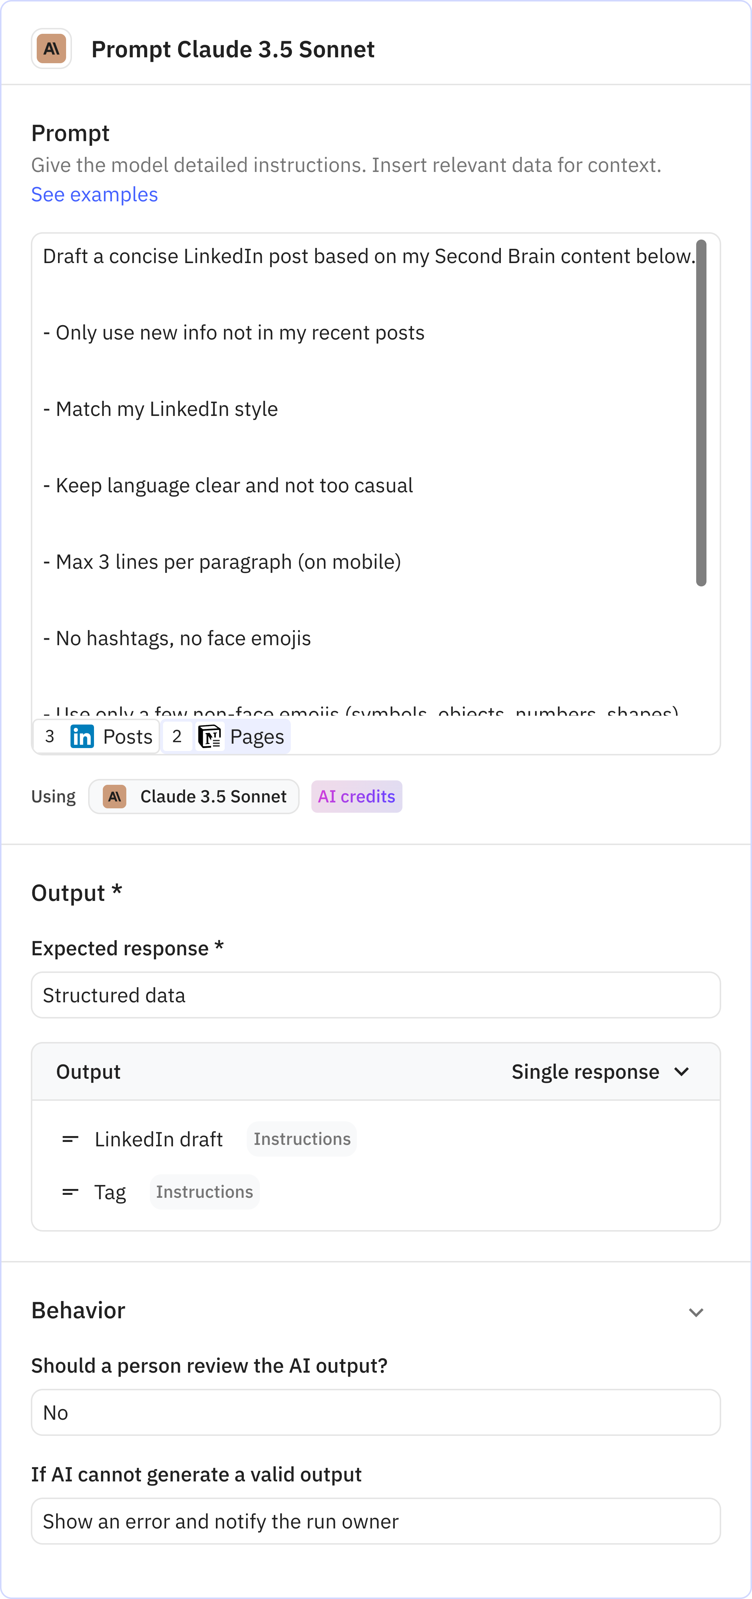752x1599 pixels.
Task: Click into the prompt text area
Action: pos(366,447)
